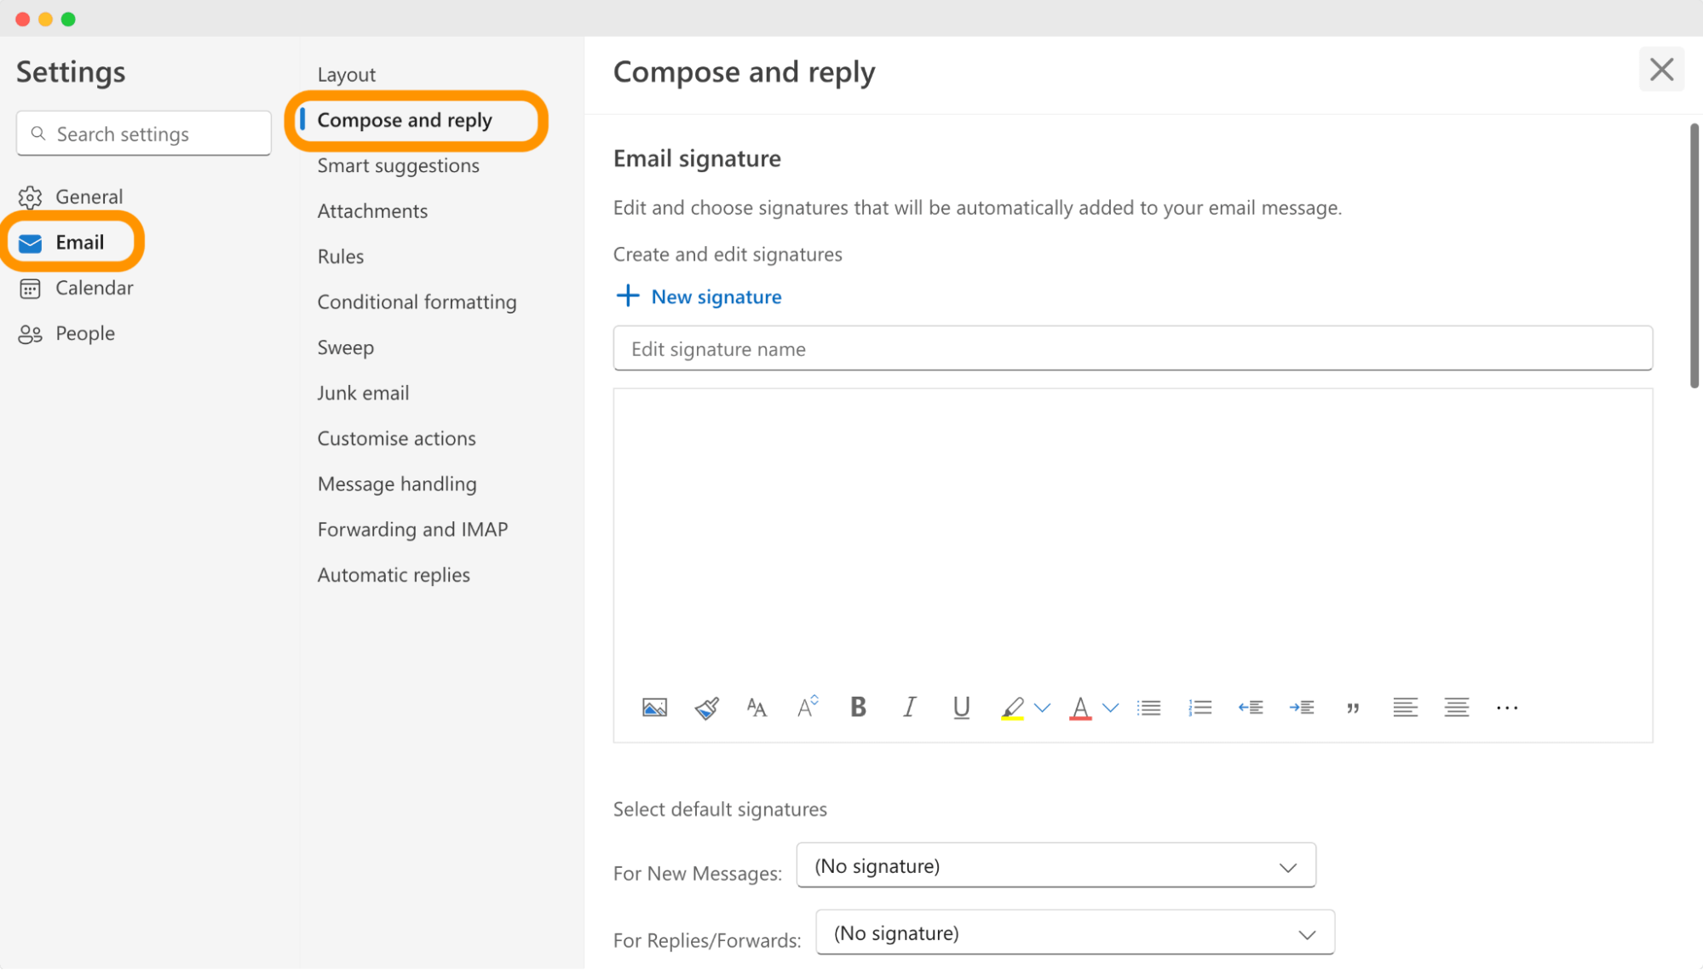This screenshot has width=1703, height=970.
Task: Open Smart suggestions settings
Action: tap(398, 166)
